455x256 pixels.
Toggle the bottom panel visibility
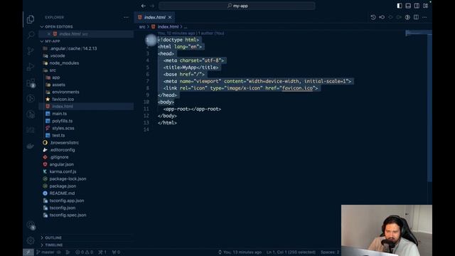click(x=408, y=6)
